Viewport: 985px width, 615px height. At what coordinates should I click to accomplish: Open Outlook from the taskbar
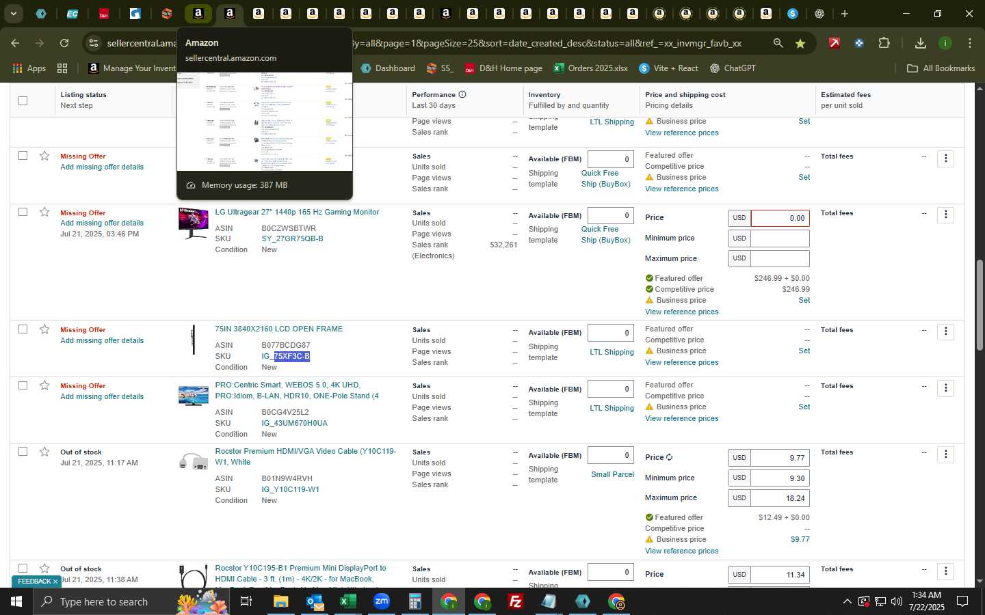pos(315,601)
